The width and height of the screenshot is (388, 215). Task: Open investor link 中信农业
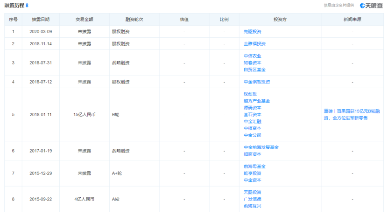(x=253, y=56)
